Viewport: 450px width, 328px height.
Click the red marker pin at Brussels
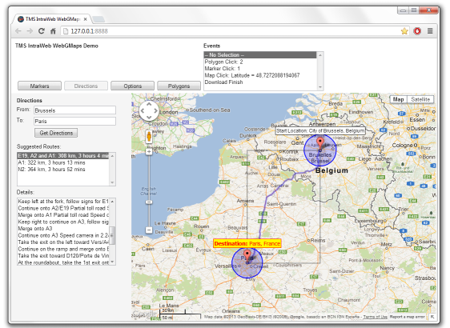coord(320,143)
